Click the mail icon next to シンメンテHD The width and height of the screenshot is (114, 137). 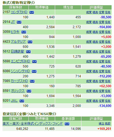click(34, 71)
